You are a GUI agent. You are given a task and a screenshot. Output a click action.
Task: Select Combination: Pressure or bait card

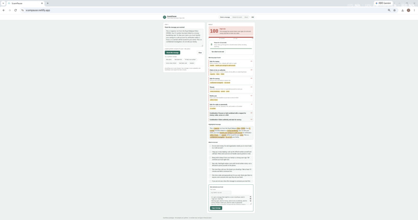click(231, 114)
